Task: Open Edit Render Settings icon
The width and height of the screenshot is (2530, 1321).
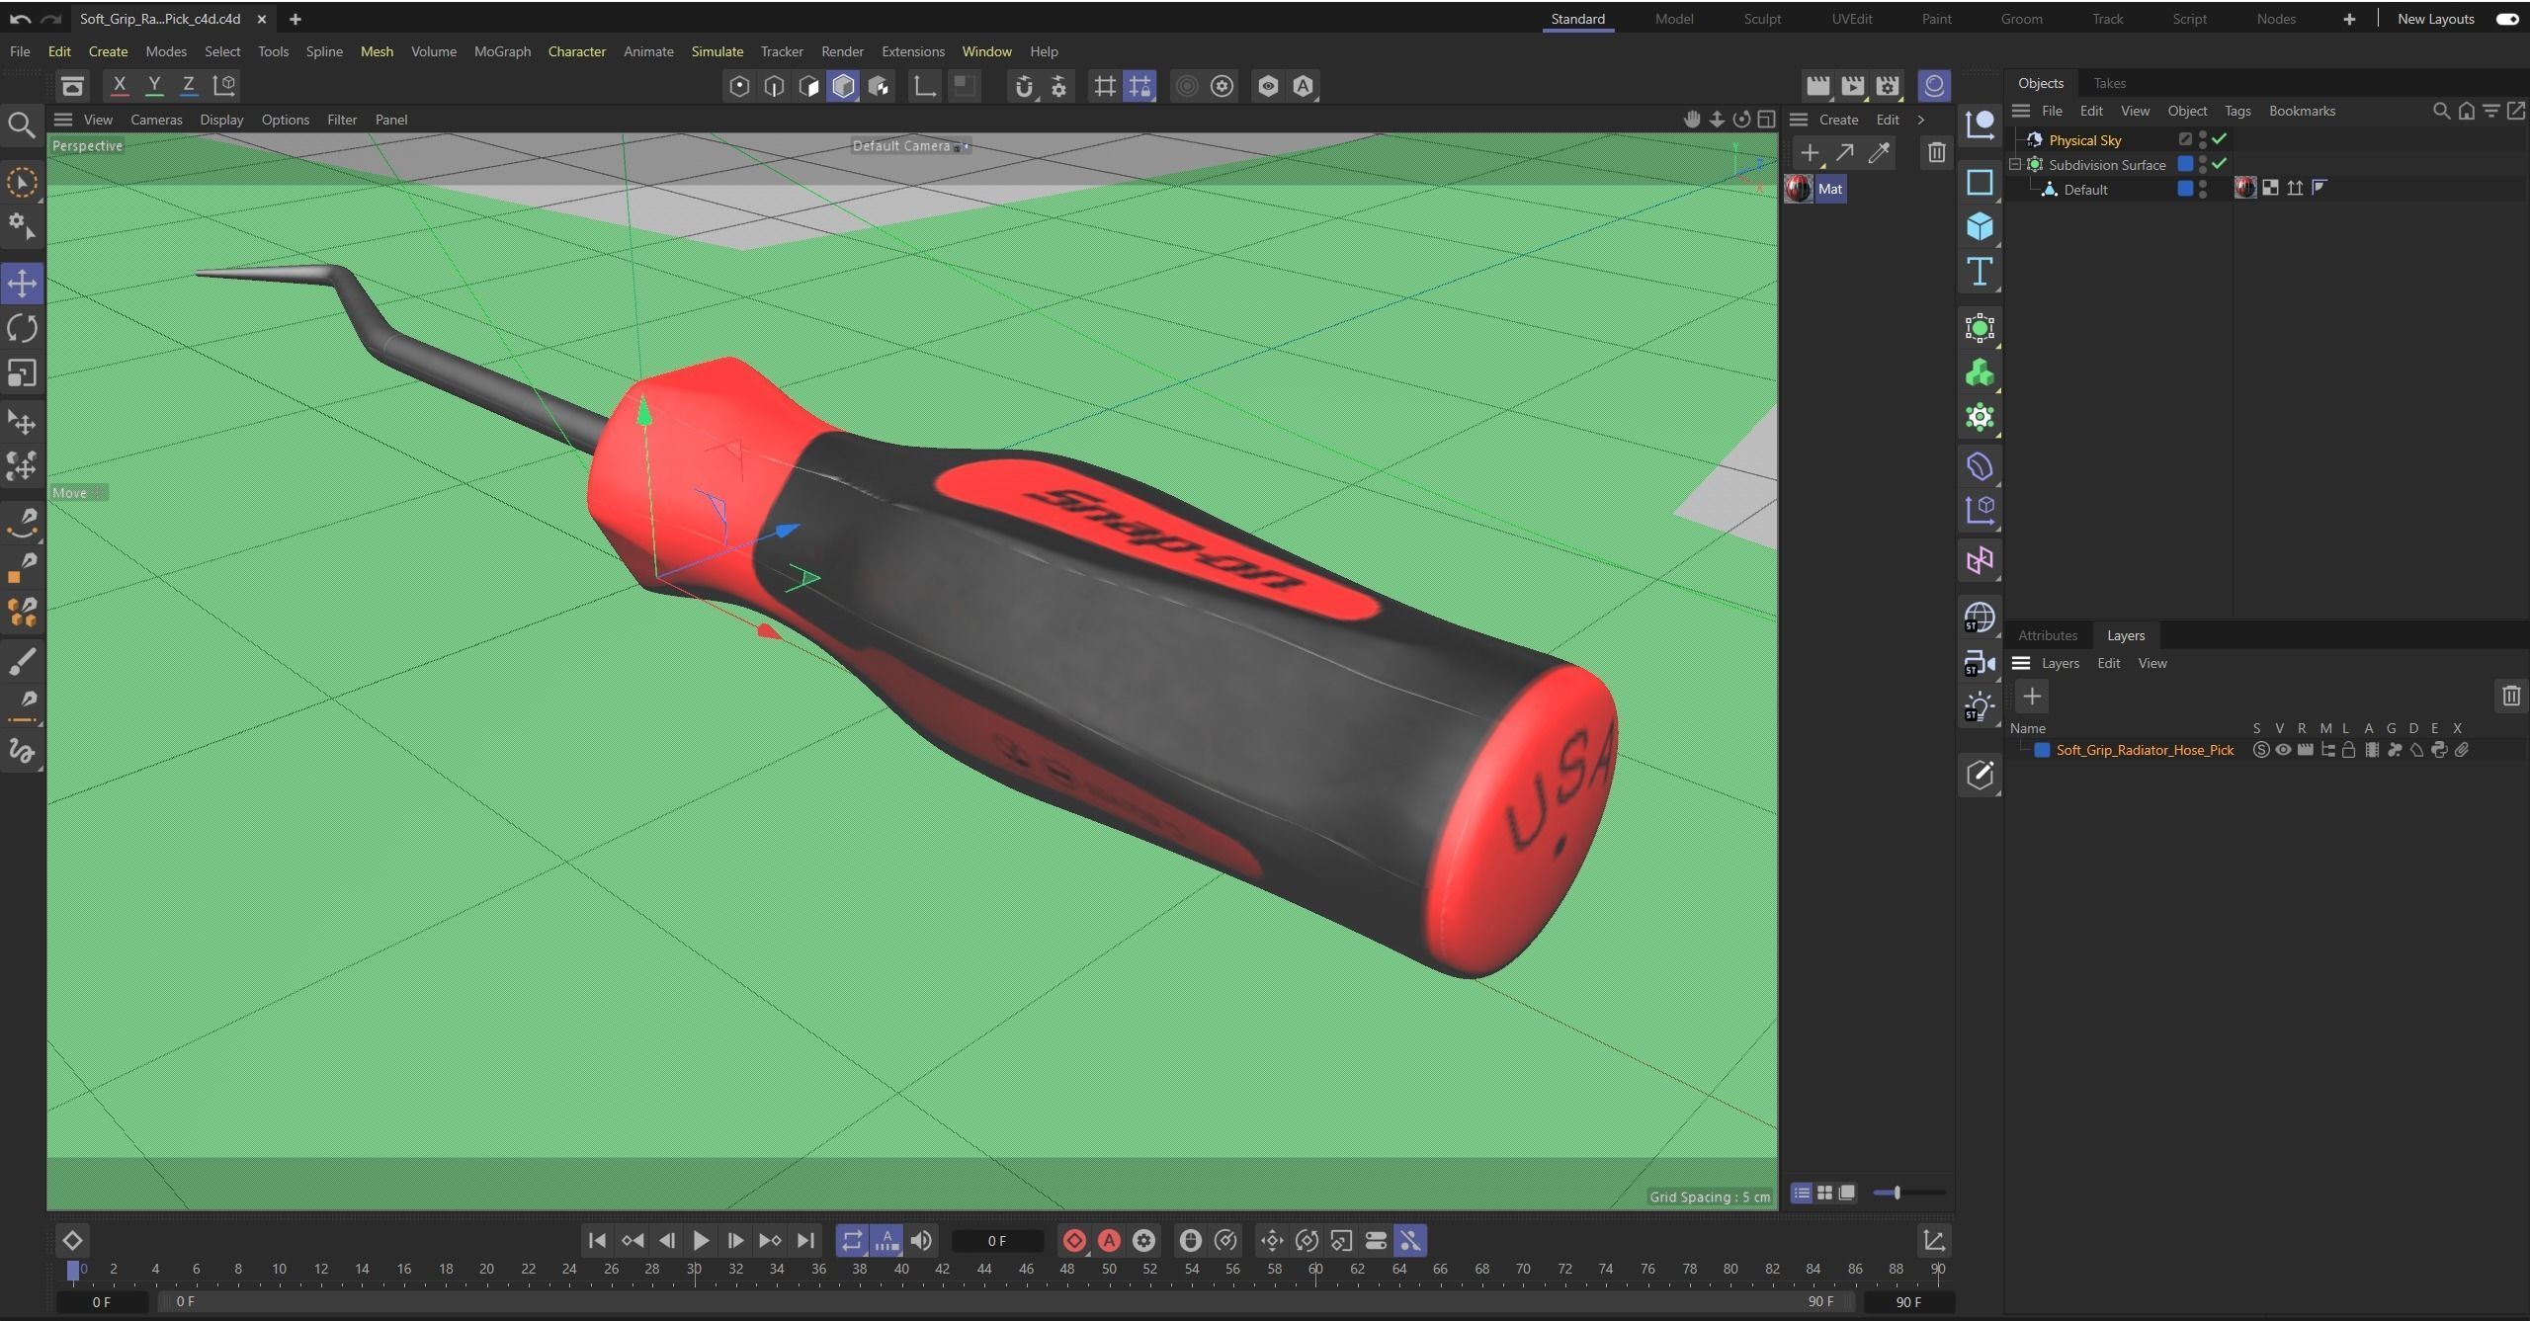Action: [x=1888, y=86]
